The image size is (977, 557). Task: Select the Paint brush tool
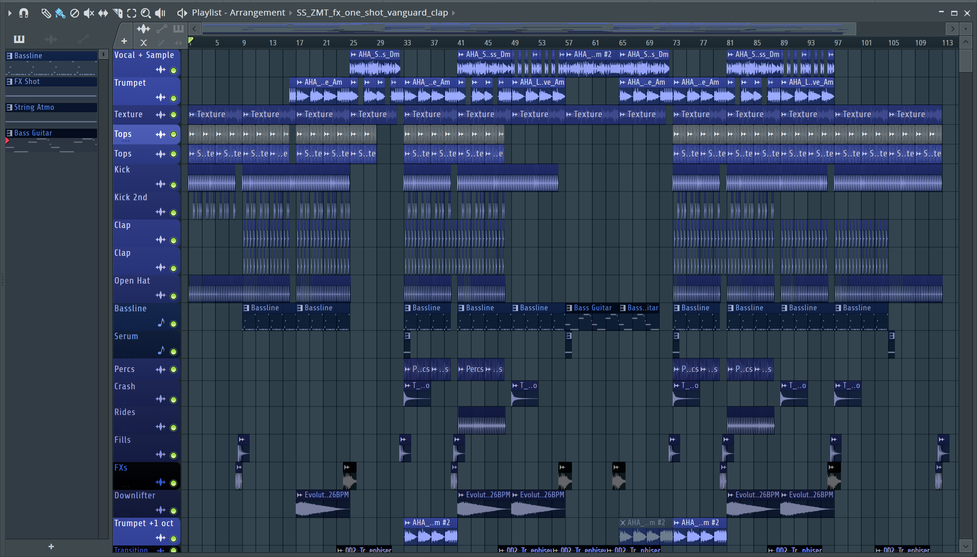(x=60, y=14)
